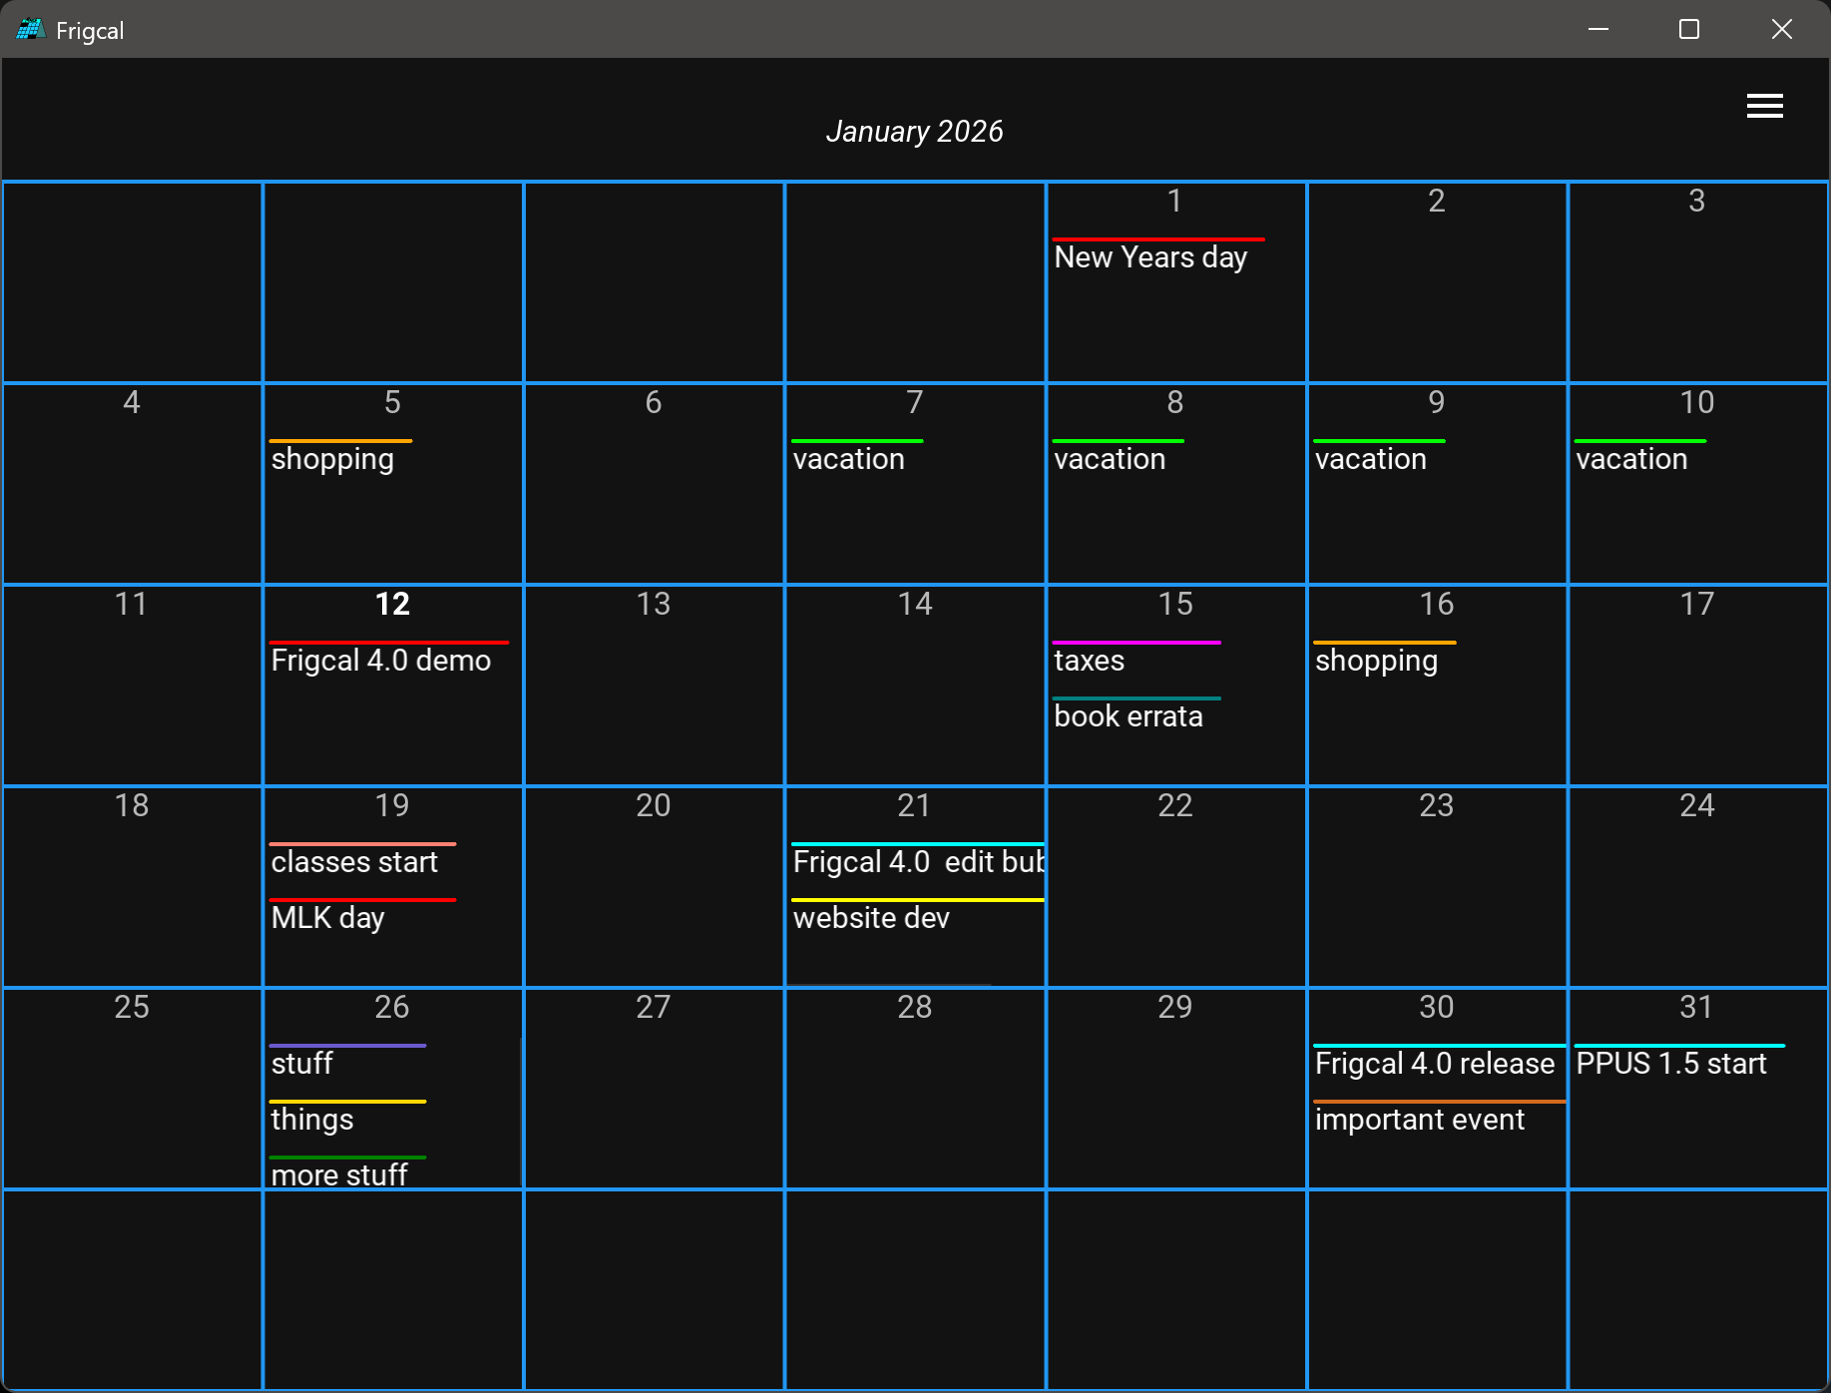Open the Frigcal 4.0 demo event
This screenshot has width=1831, height=1393.
tap(380, 661)
